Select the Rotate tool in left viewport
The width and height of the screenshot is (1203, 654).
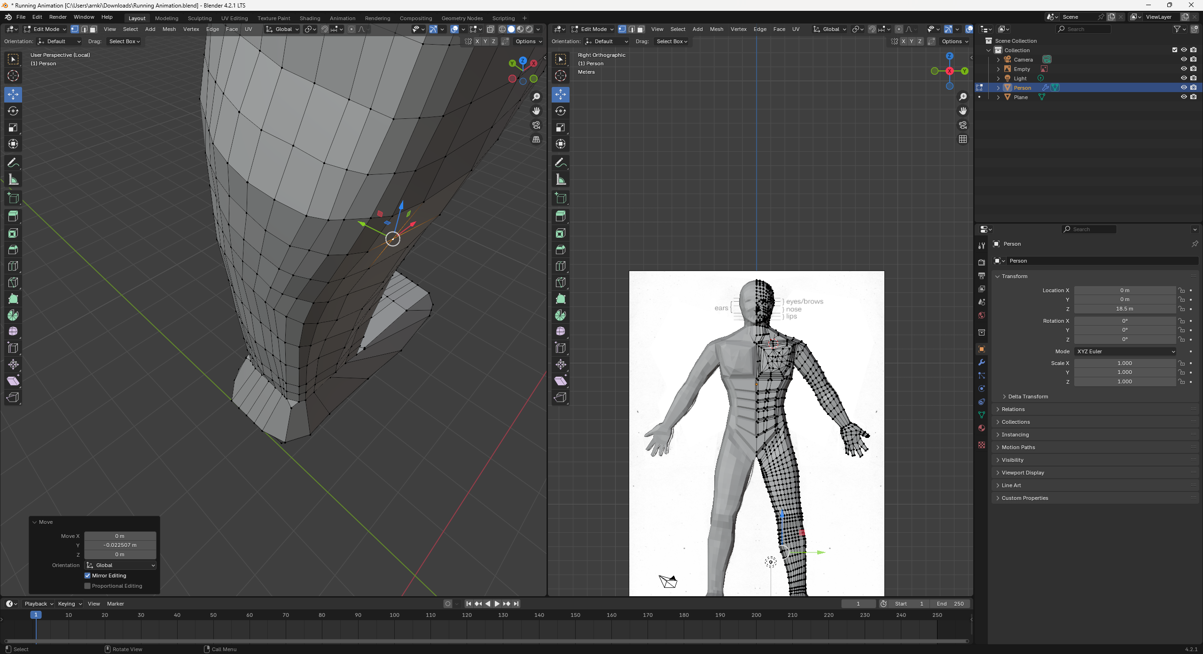tap(13, 111)
